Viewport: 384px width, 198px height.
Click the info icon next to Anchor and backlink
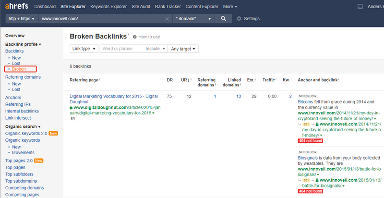coord(339,80)
